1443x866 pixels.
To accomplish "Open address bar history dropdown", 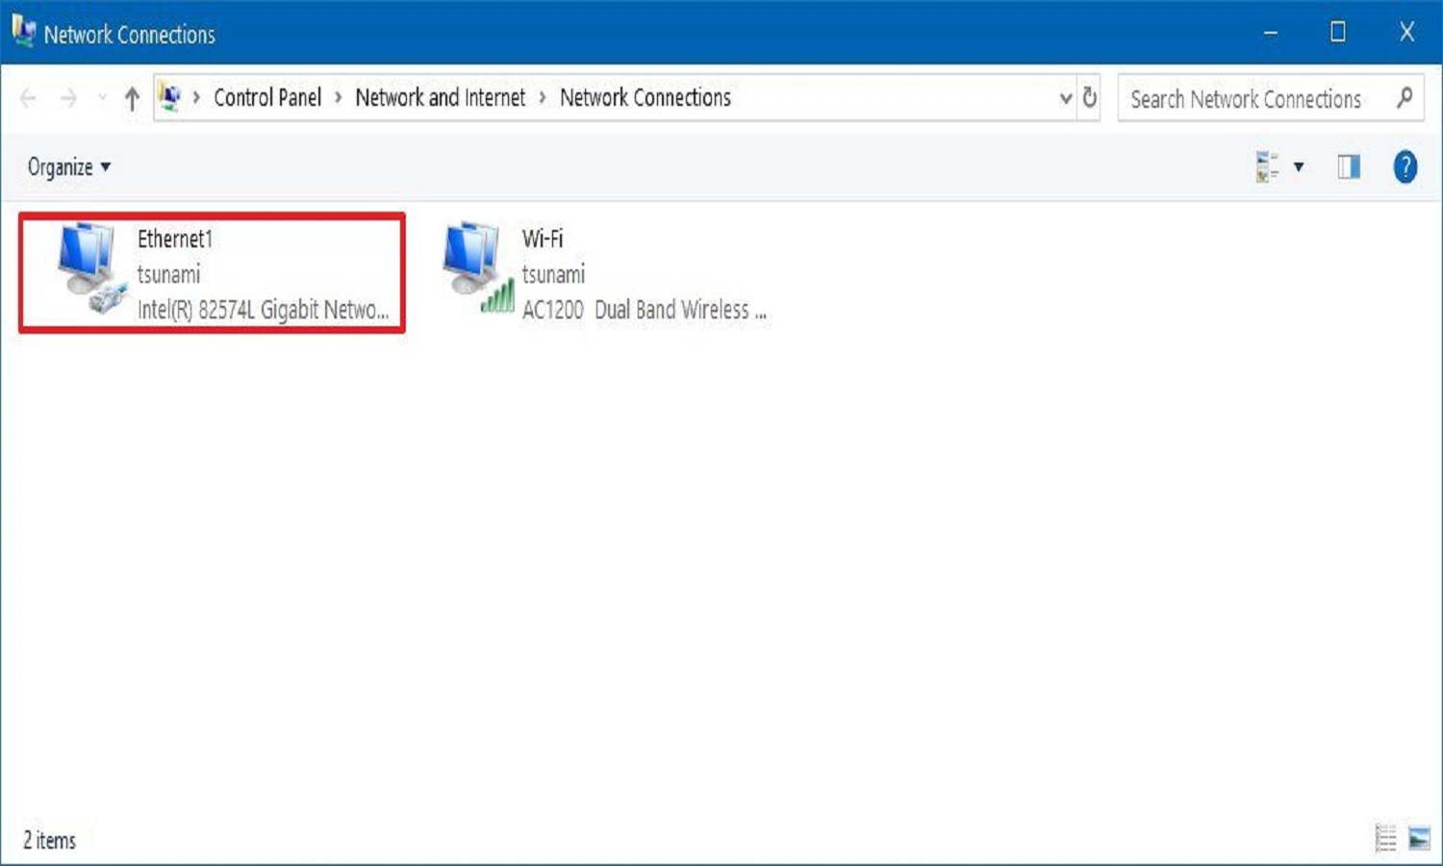I will pyautogui.click(x=1066, y=98).
